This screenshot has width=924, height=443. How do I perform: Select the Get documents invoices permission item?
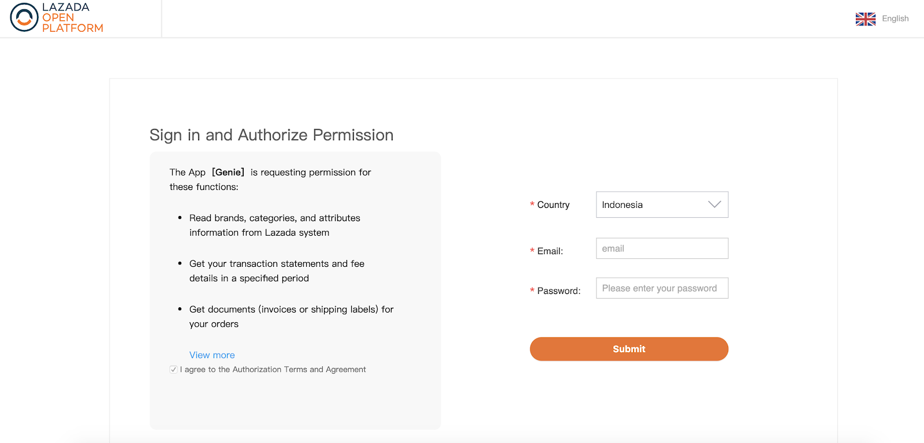[292, 317]
